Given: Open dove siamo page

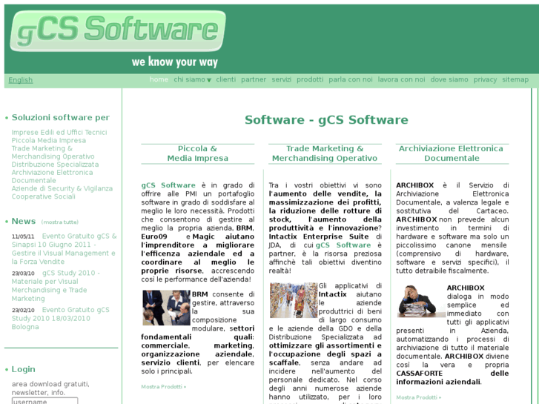Looking at the screenshot, I should pos(449,79).
